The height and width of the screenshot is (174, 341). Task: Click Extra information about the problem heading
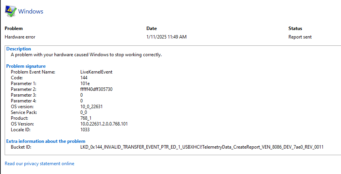46,141
